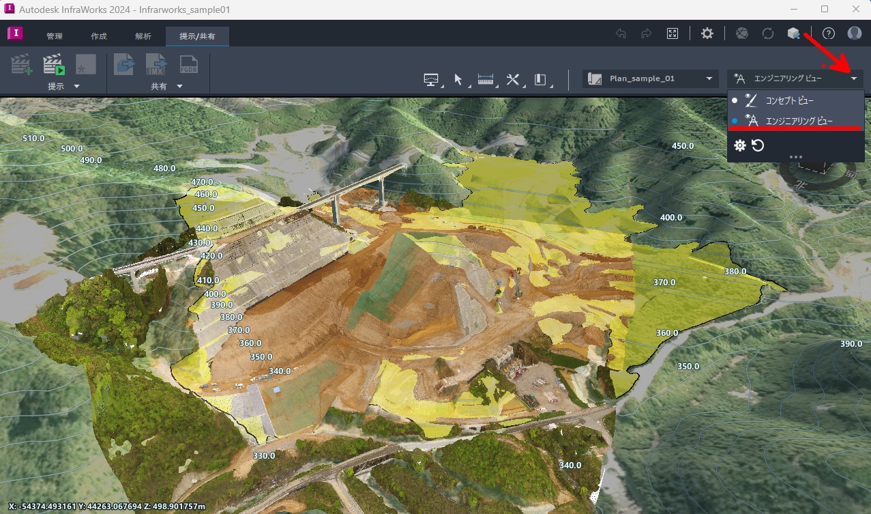This screenshot has width=871, height=514.
Task: Click the reset view button in the view dropdown
Action: [759, 145]
